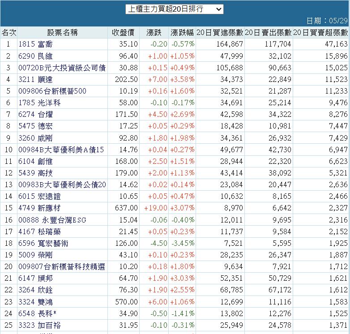
Task: Select net buy value 15,896 for 良維
Action: 337,56
